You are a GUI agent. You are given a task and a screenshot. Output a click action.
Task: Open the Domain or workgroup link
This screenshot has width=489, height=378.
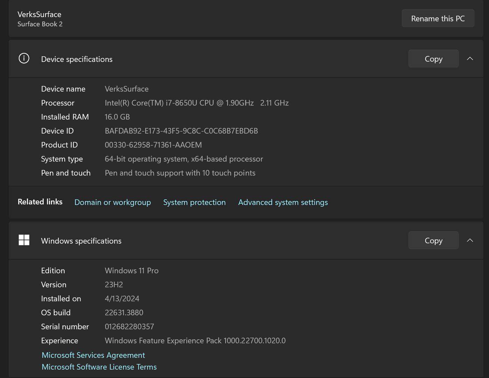pos(112,202)
